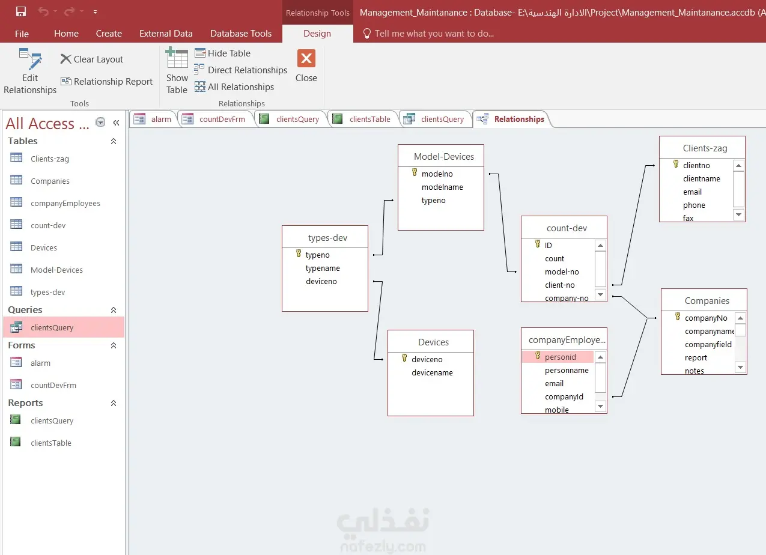Collapse the Forms section in navigation pane

pos(114,345)
